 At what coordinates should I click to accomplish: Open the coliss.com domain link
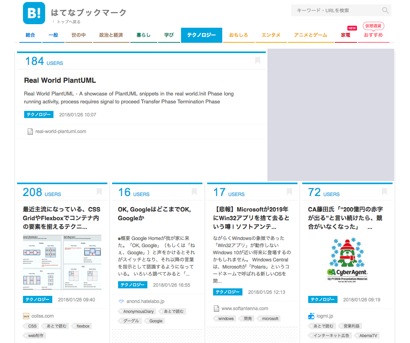pyautogui.click(x=43, y=316)
